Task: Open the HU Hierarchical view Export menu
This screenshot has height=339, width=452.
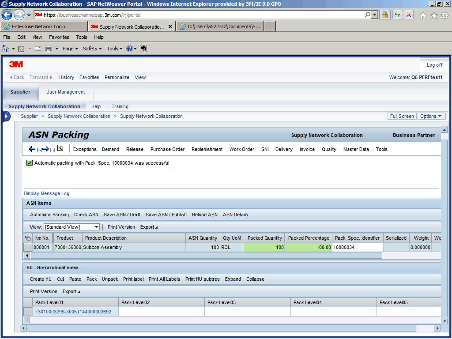Action: pos(71,291)
